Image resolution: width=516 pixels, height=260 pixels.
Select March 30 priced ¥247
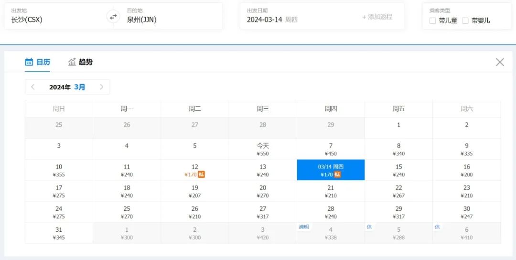click(x=467, y=212)
